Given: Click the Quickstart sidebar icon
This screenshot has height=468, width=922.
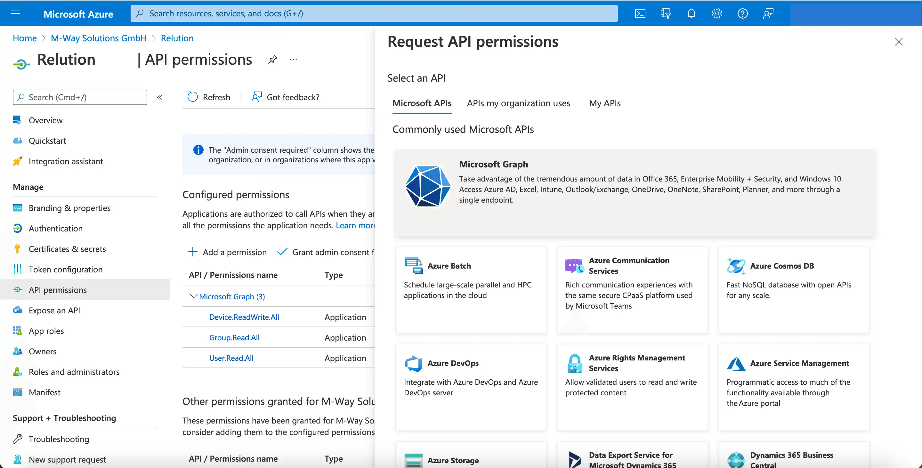Looking at the screenshot, I should pos(17,140).
